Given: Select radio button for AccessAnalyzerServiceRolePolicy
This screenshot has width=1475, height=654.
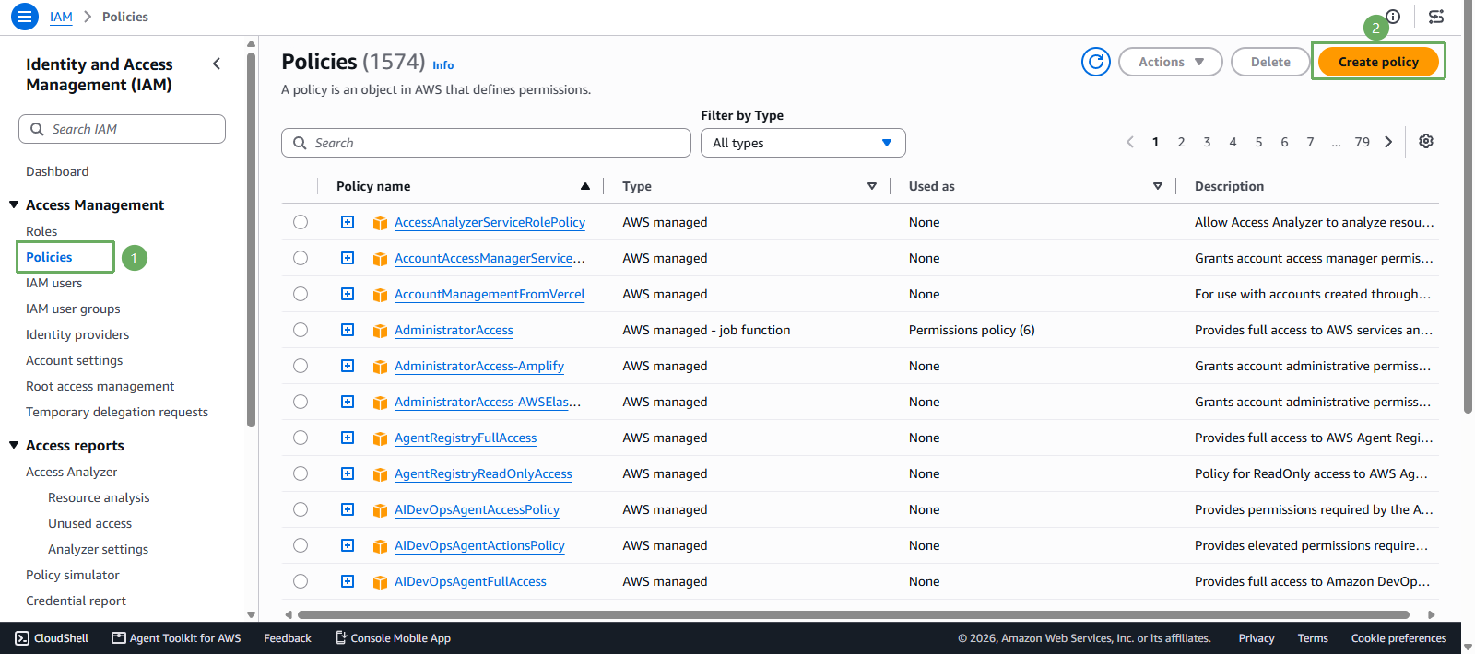Looking at the screenshot, I should pyautogui.click(x=301, y=222).
